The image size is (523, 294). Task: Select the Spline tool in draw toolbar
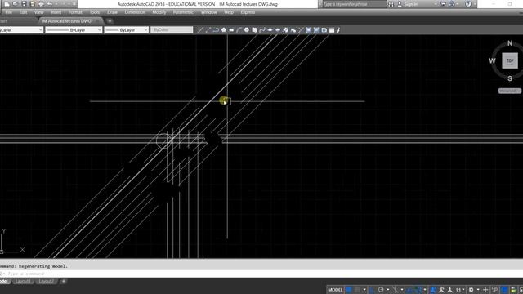point(262,30)
